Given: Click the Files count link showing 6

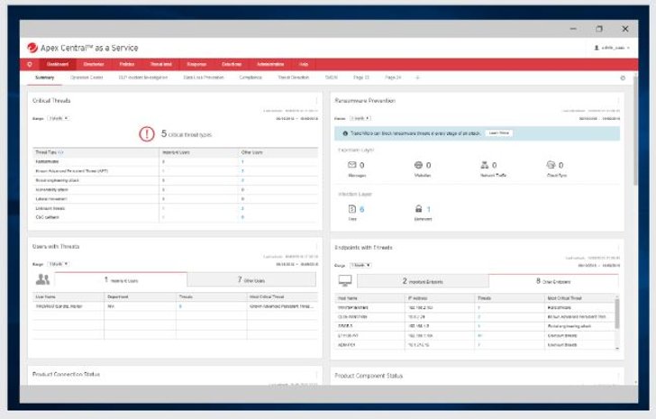Looking at the screenshot, I should [x=361, y=209].
